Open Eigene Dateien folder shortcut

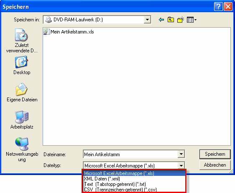(x=22, y=92)
